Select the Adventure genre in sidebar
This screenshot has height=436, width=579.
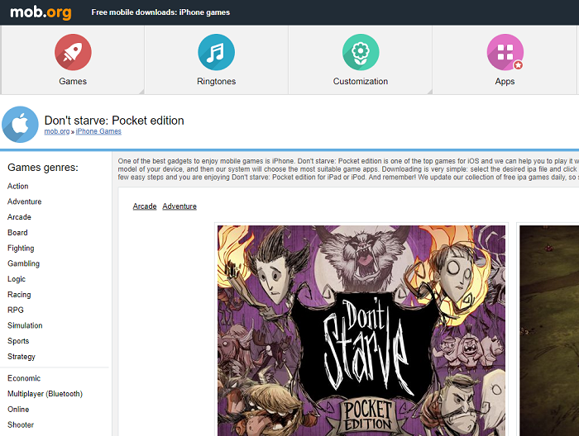point(24,201)
